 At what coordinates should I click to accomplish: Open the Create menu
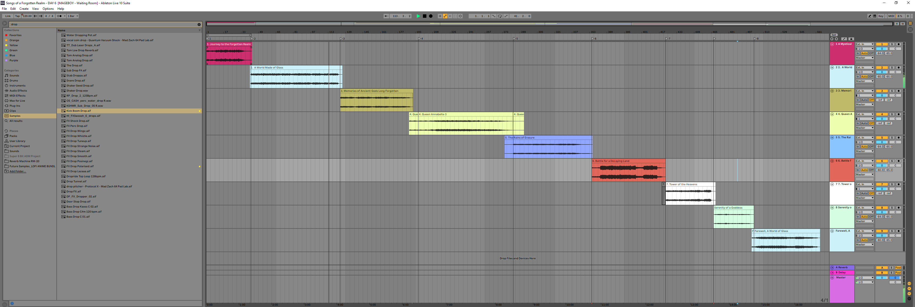click(x=24, y=8)
